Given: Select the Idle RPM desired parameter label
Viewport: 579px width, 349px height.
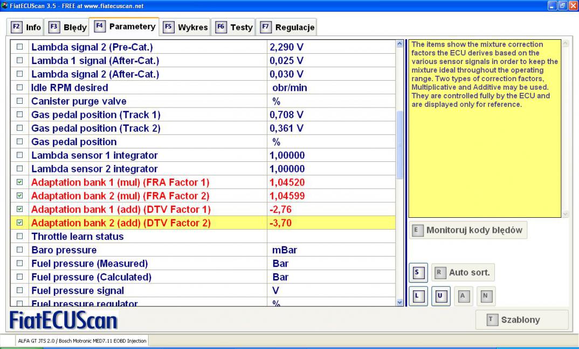Looking at the screenshot, I should point(70,88).
